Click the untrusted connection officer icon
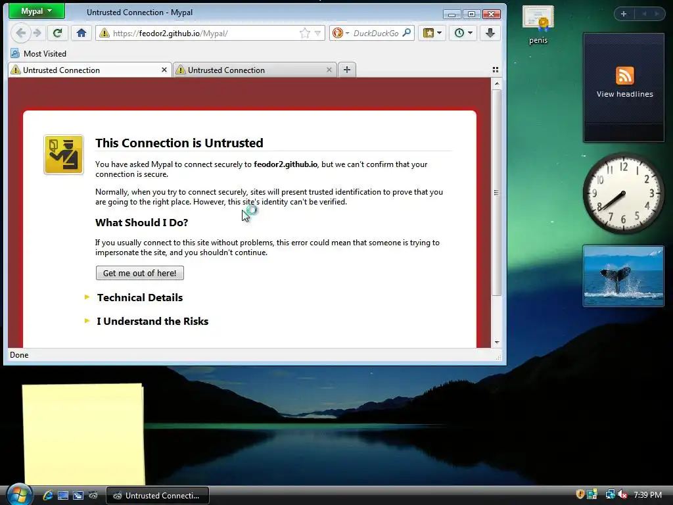The image size is (673, 505). [x=64, y=155]
